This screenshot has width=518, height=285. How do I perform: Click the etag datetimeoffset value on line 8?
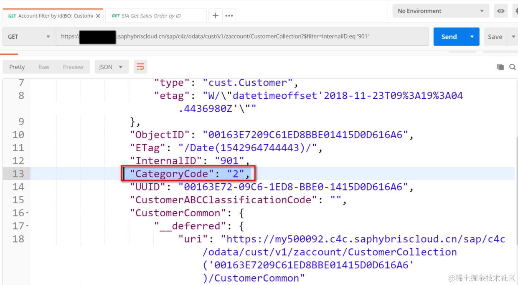click(333, 102)
